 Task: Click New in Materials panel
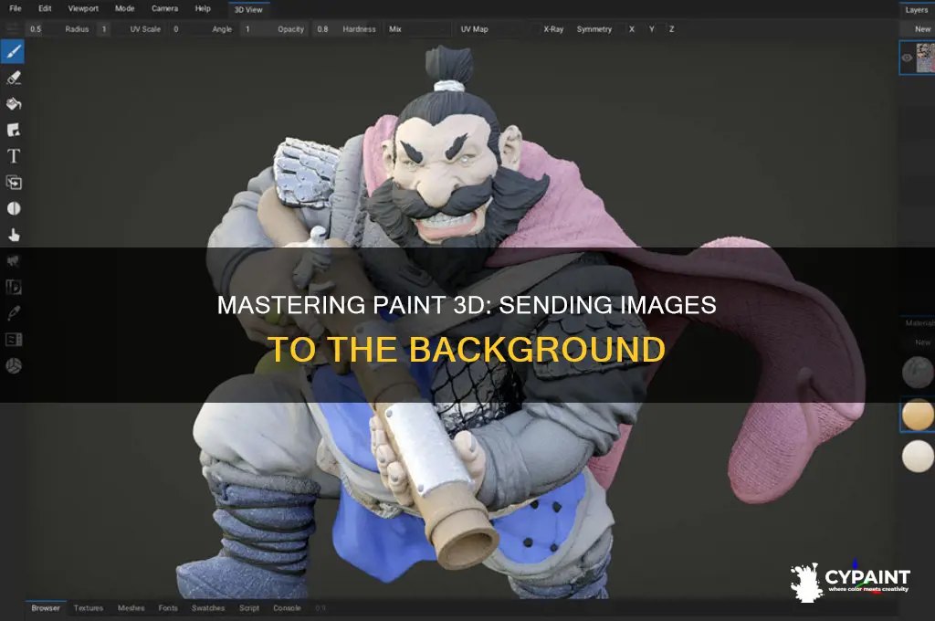tap(922, 342)
